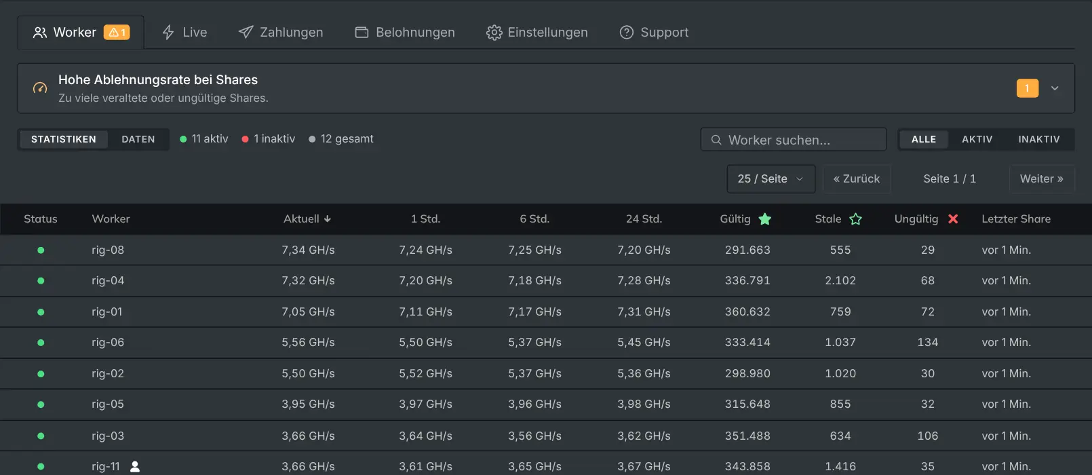Click rig-08 current hashrate 7,34 GH/s
The width and height of the screenshot is (1092, 475).
tap(309, 250)
